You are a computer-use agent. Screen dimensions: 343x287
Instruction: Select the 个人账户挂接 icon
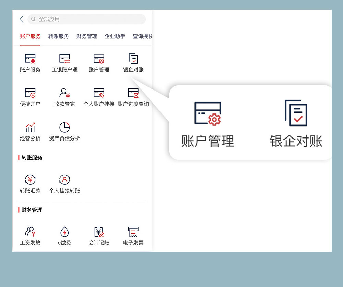pyautogui.click(x=99, y=93)
